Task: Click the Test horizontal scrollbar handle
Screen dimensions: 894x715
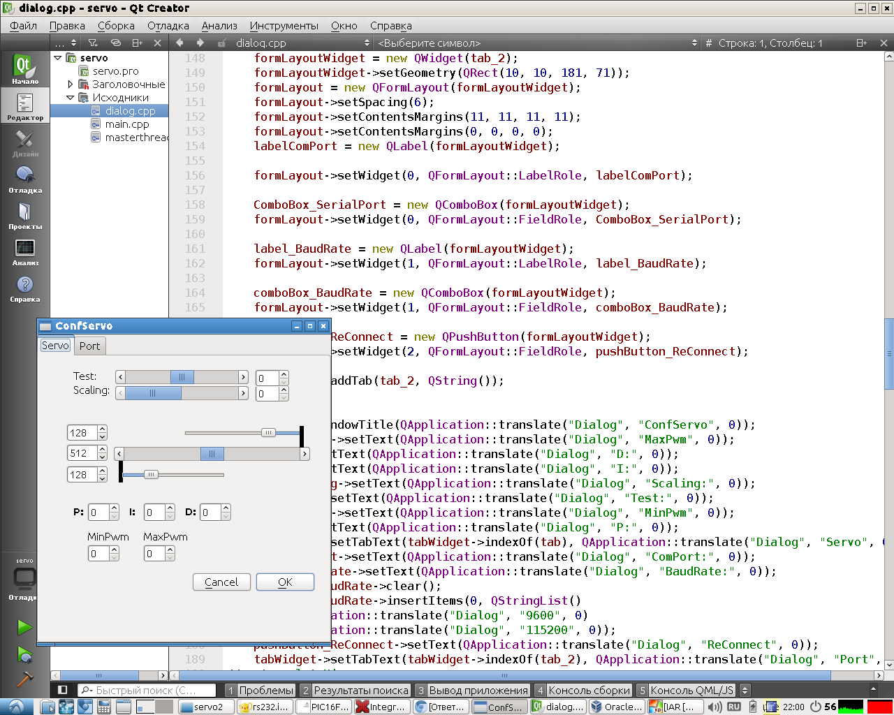Action: [x=182, y=377]
